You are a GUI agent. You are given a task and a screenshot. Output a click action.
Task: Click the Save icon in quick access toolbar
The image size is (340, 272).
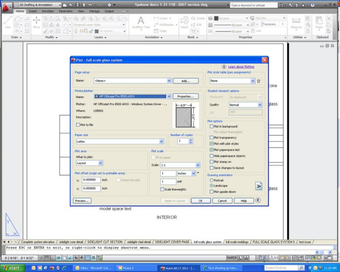[78, 5]
